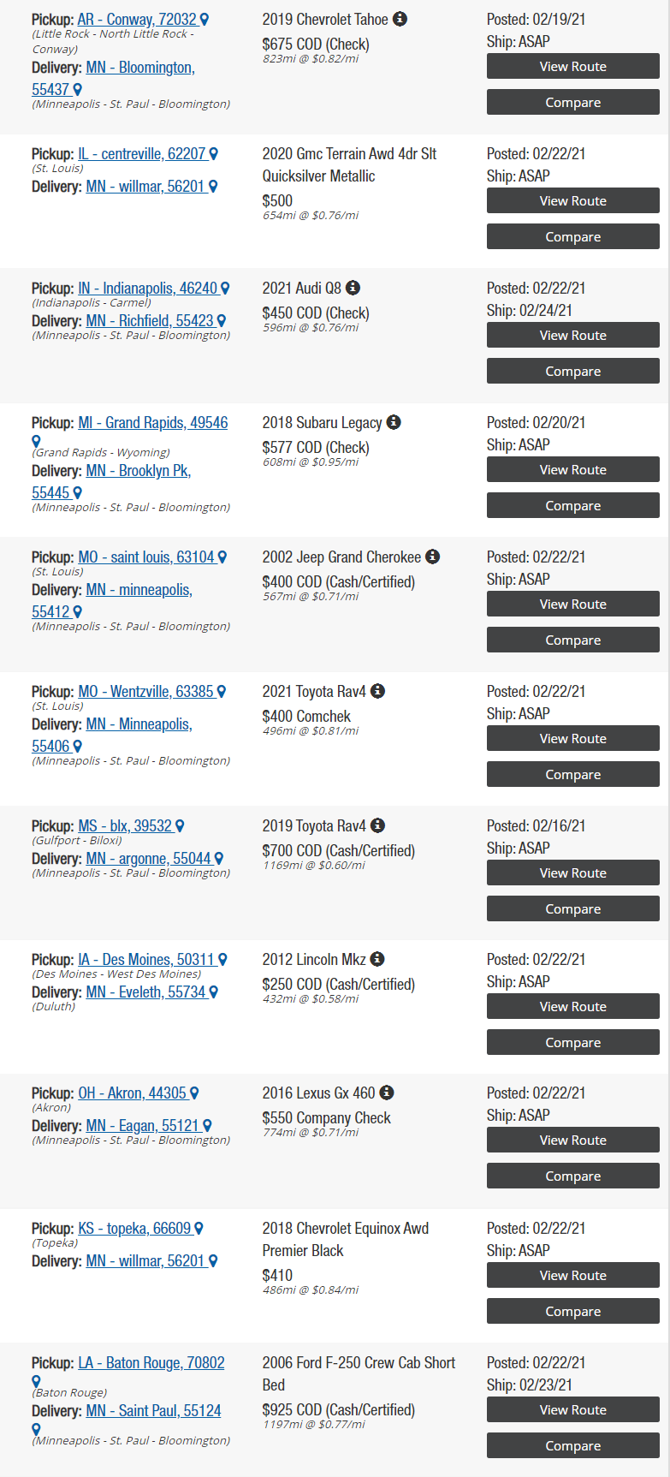Image resolution: width=670 pixels, height=1477 pixels.
Task: Click map pin next to MS - blx, 39532
Action: (x=180, y=826)
